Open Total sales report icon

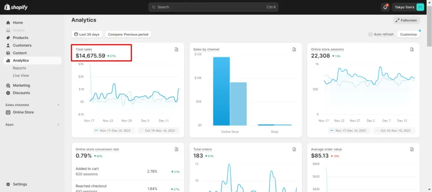176,49
